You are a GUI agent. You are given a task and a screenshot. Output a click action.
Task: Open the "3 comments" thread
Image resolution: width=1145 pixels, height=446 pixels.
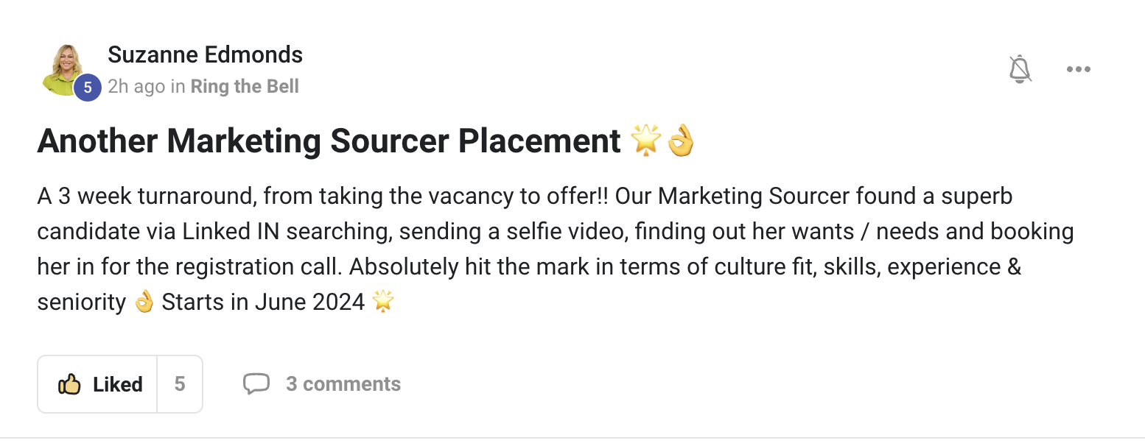tap(343, 383)
